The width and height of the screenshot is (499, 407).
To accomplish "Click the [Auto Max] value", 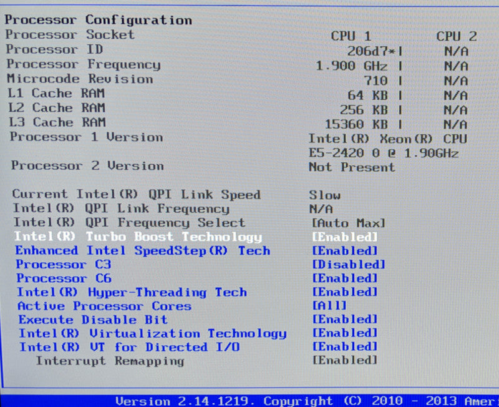I will pyautogui.click(x=349, y=223).
